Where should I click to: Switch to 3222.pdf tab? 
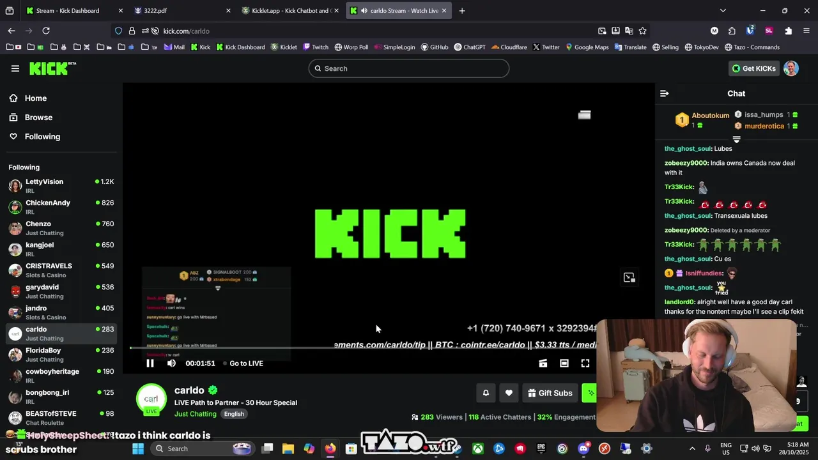183,10
